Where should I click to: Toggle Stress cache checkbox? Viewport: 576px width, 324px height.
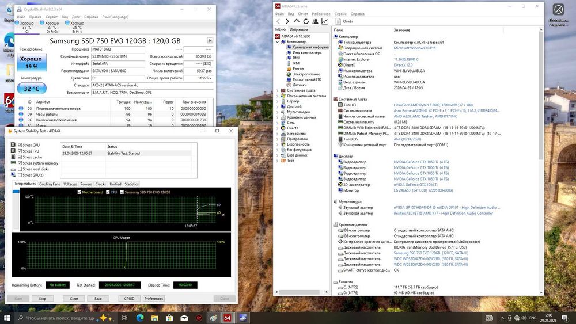(20, 157)
